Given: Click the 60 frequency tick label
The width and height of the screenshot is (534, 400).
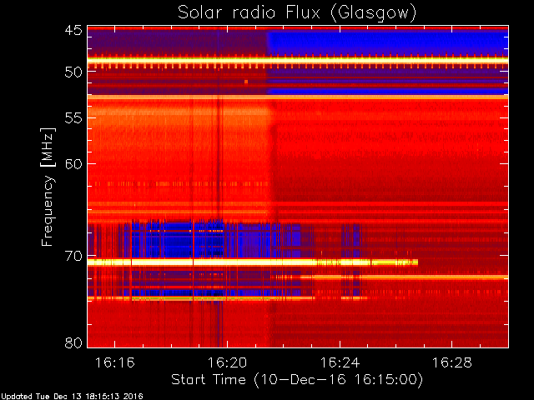Looking at the screenshot, I should 73,164.
